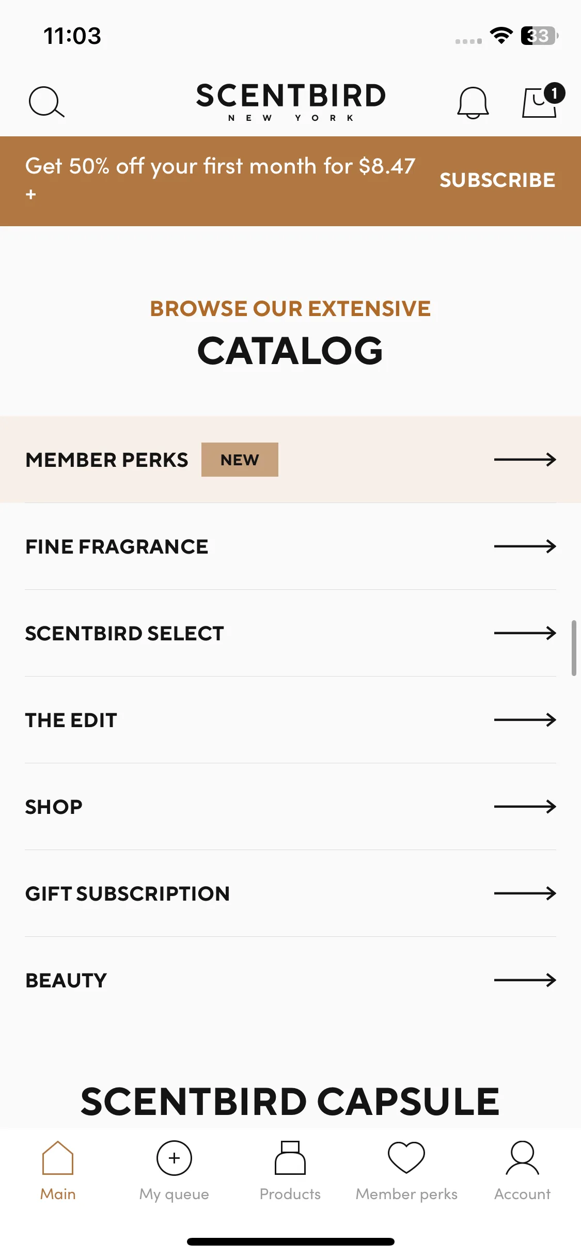Open SCENTBIRD SELECT arrow
This screenshot has width=581, height=1258.
pos(525,633)
